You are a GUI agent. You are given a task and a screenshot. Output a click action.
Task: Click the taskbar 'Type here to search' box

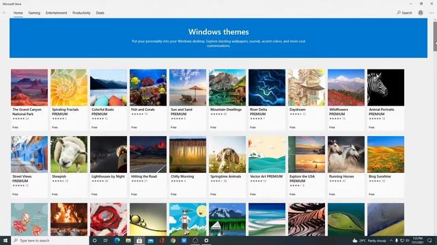click(x=50, y=240)
